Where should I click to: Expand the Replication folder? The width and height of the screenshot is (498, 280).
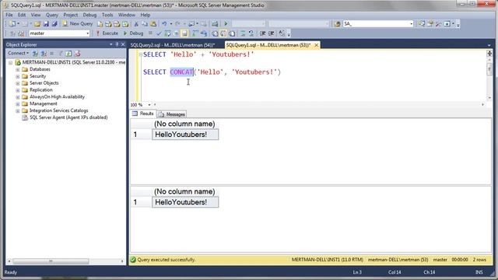(x=18, y=90)
